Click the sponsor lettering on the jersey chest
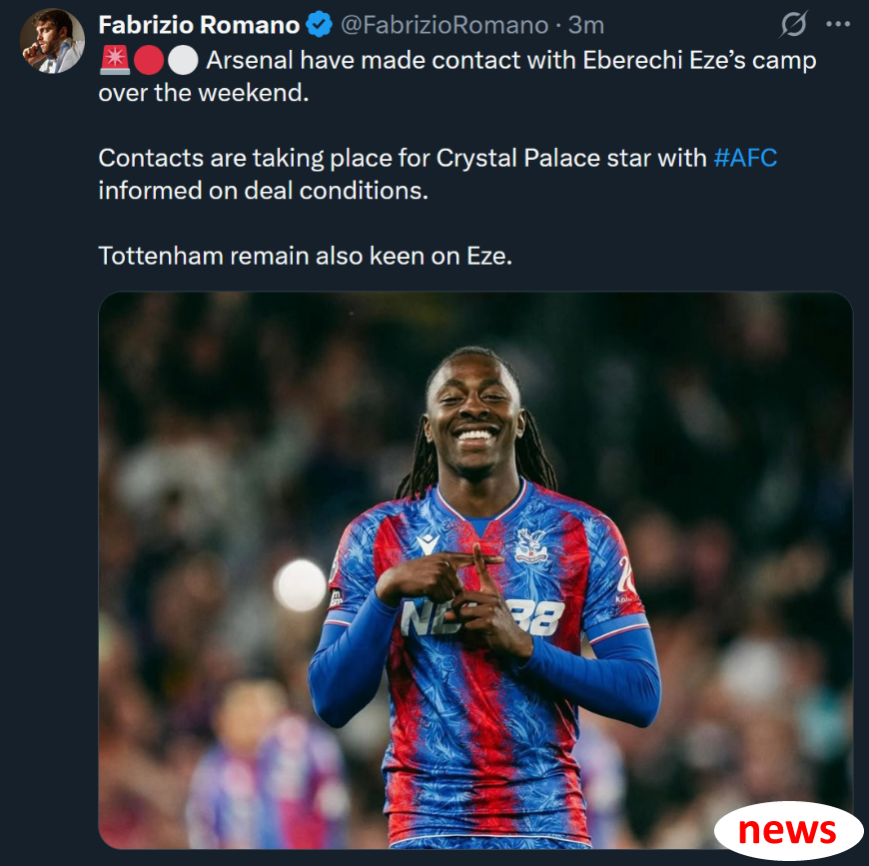The image size is (869, 866). coord(482,617)
